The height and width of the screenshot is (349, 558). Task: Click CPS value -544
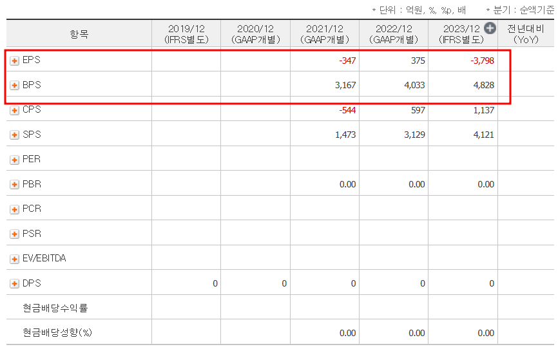[x=347, y=110]
